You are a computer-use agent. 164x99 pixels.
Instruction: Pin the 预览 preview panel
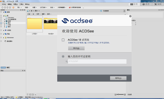tap(23, 71)
